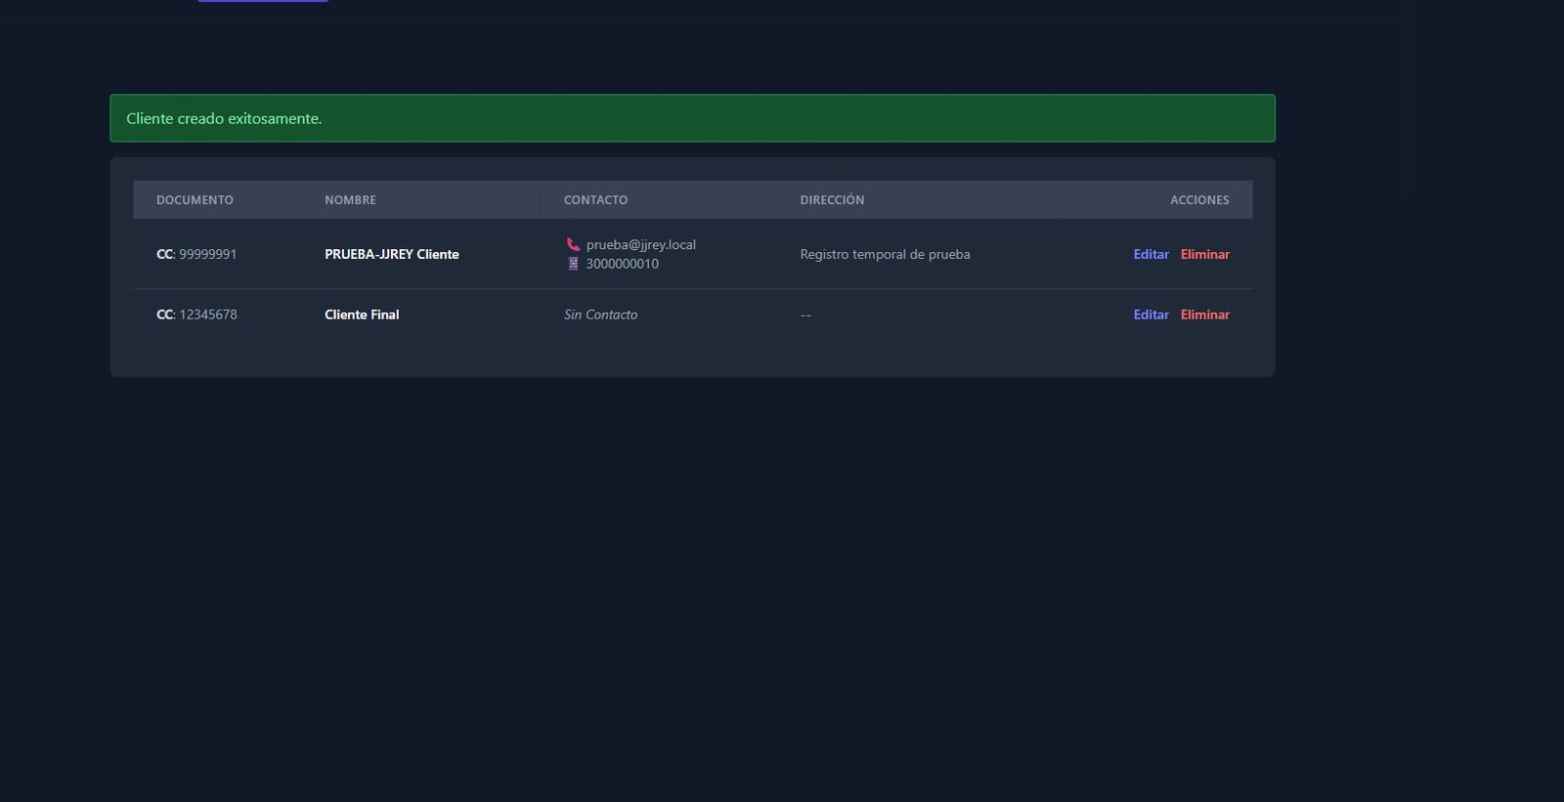Viewport: 1564px width, 802px height.
Task: Click the phone icon beside prueba@jjrey.local
Action: tap(573, 244)
